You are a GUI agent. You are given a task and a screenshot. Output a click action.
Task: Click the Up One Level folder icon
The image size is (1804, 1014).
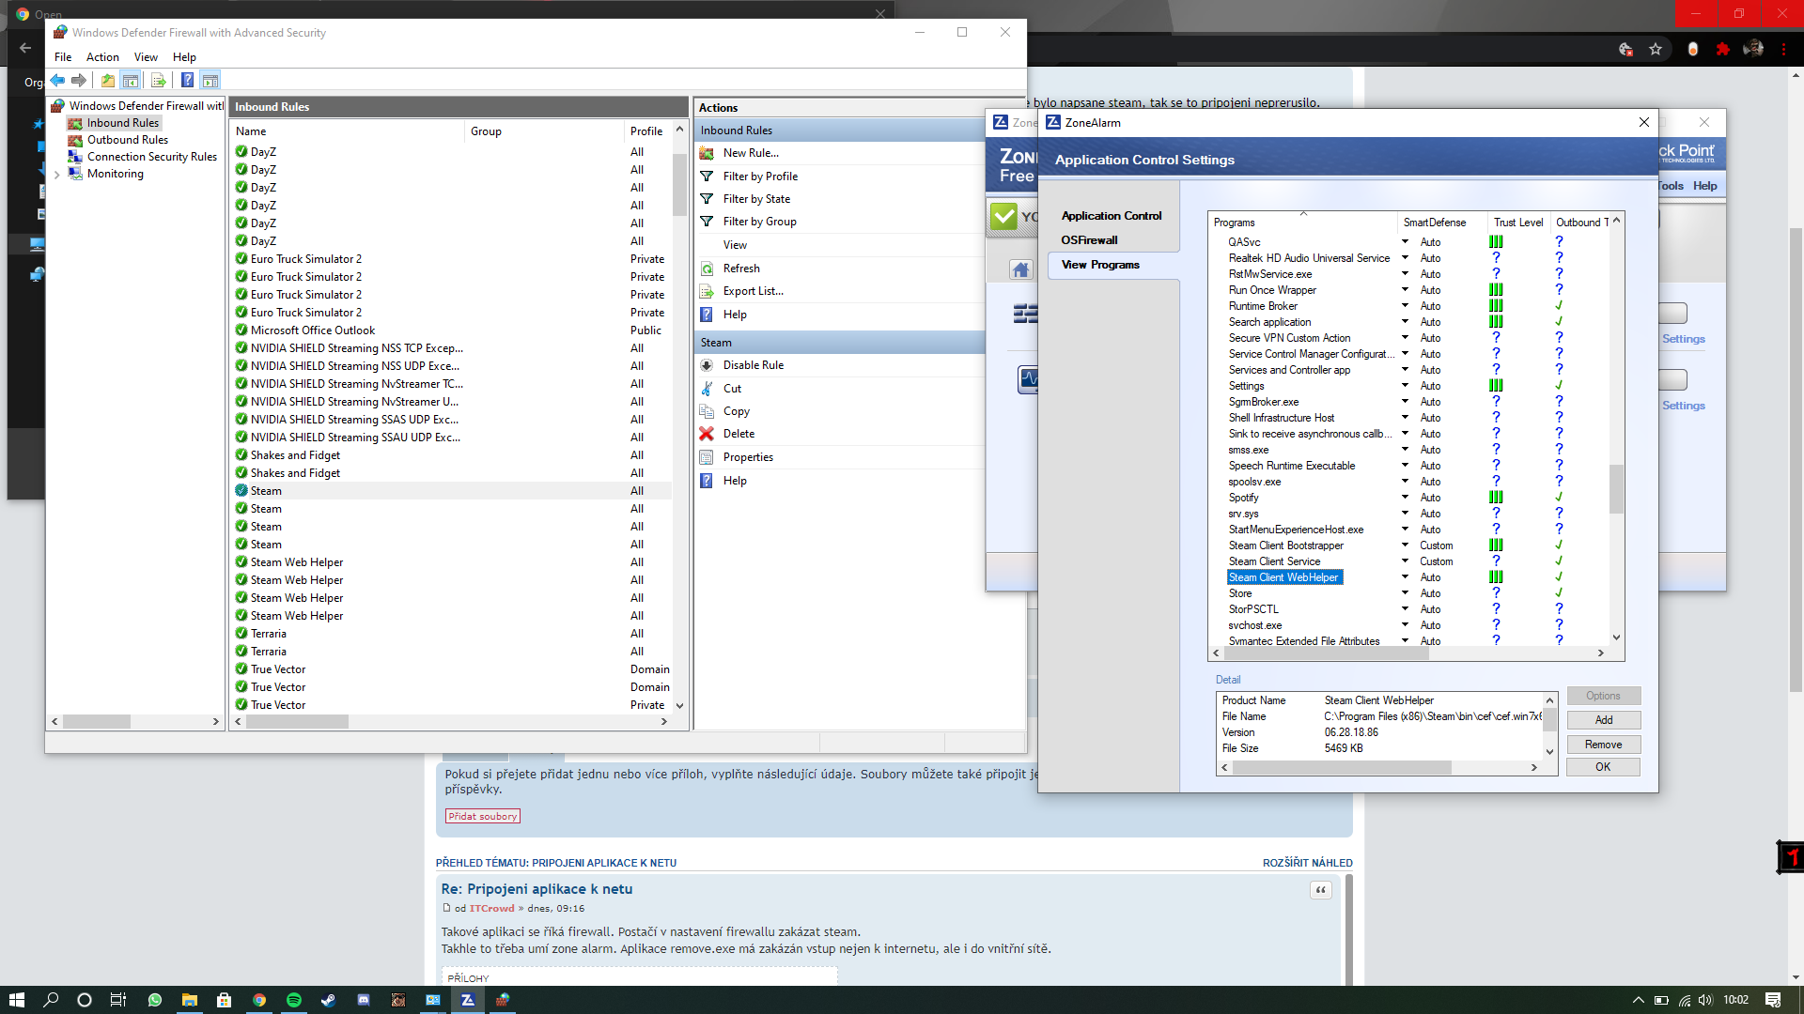click(108, 81)
